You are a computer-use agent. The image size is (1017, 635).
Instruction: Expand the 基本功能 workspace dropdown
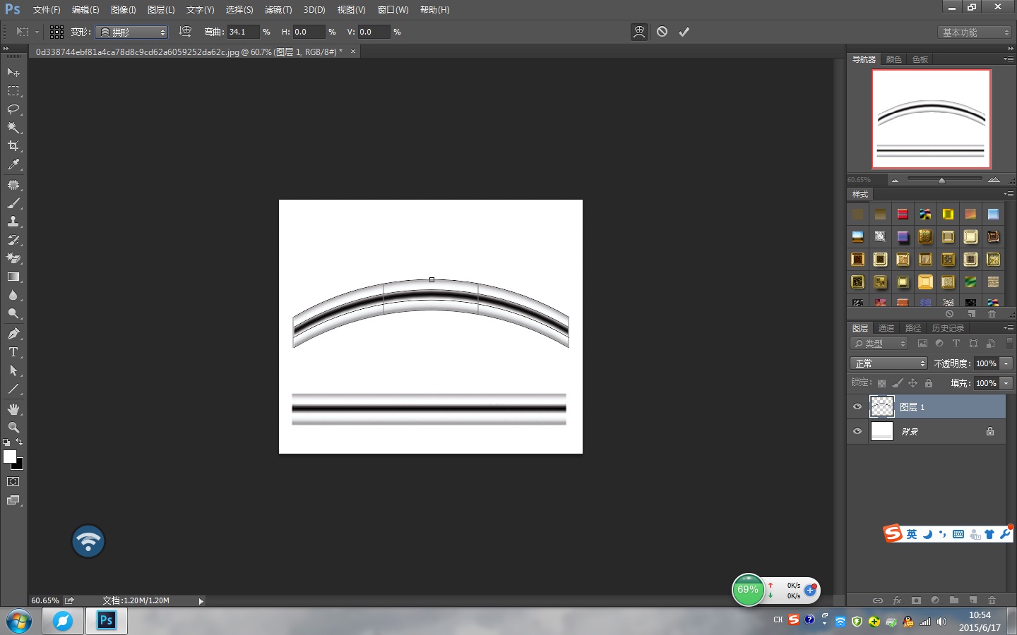tap(976, 32)
